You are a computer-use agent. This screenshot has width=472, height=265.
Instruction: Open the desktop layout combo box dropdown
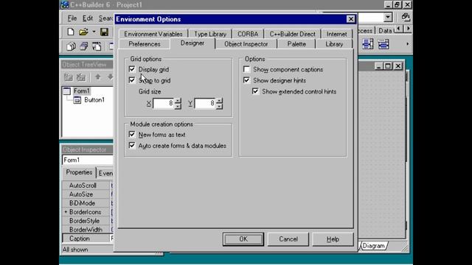pos(388,17)
